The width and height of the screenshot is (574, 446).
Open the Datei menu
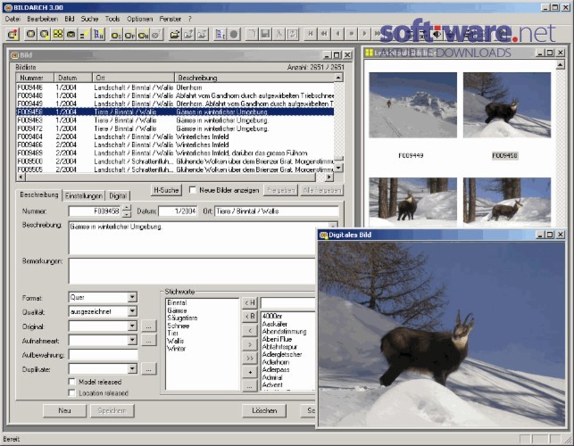point(12,19)
